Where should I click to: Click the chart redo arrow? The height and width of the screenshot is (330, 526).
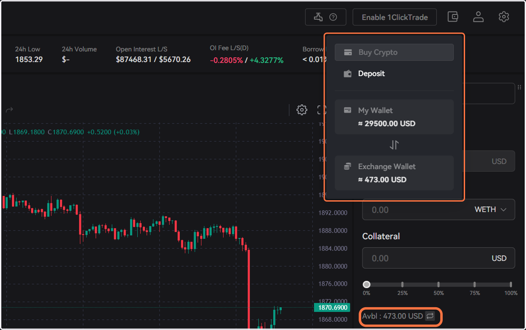[x=9, y=110]
